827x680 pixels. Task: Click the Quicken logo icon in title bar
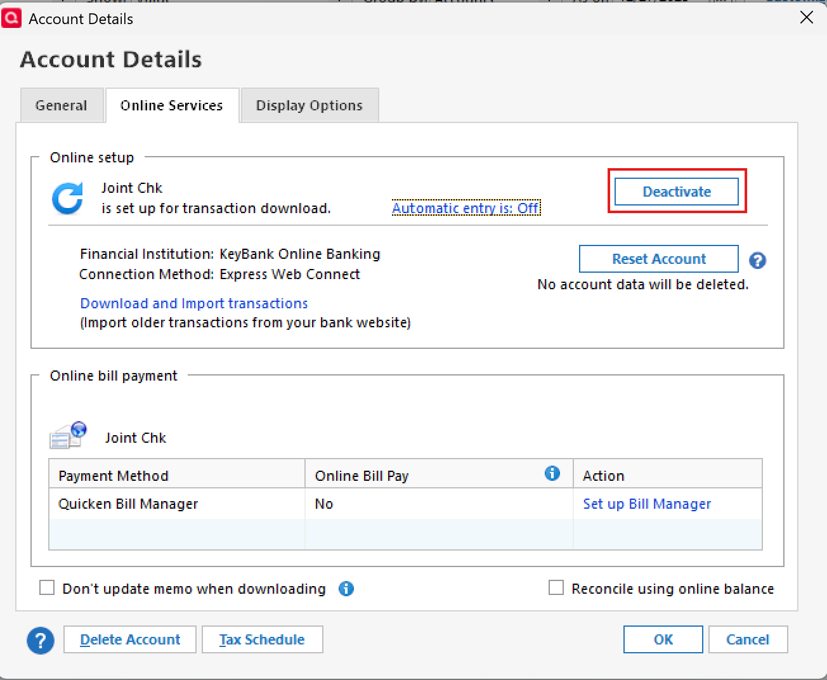pyautogui.click(x=11, y=18)
